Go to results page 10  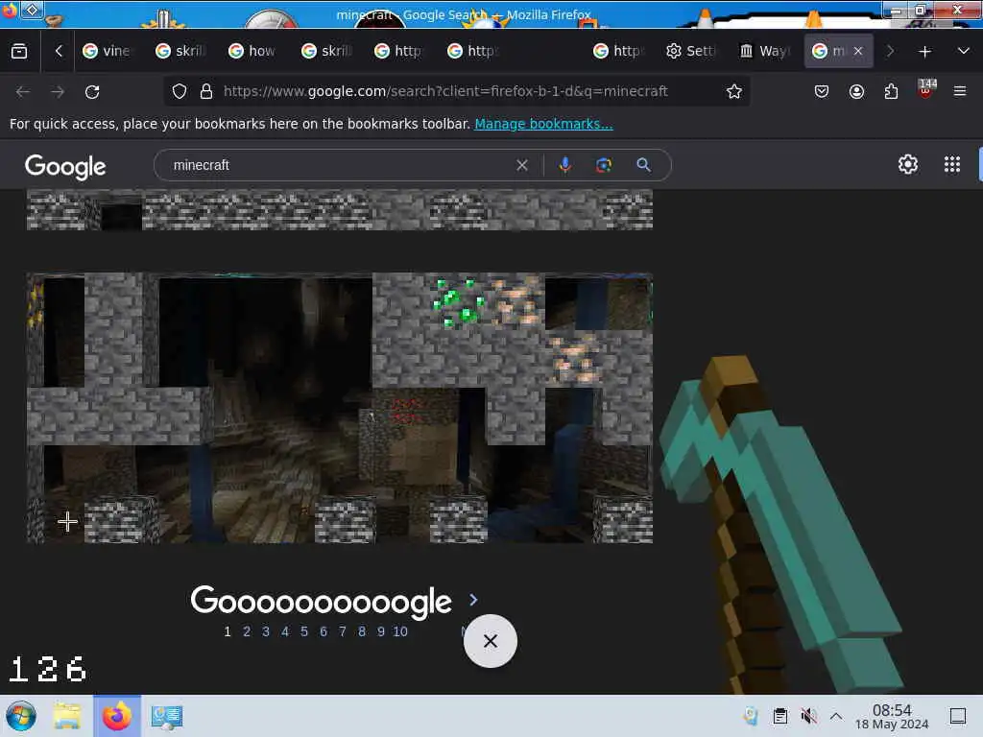click(x=400, y=631)
